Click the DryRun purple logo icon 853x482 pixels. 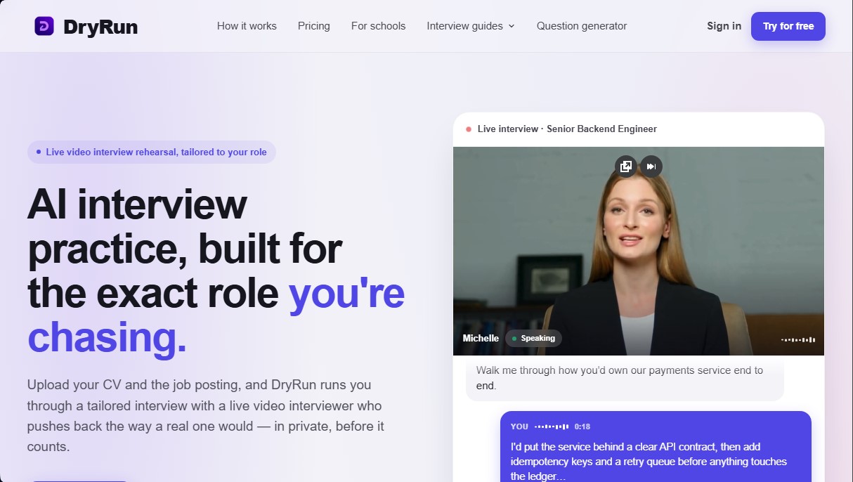click(44, 26)
